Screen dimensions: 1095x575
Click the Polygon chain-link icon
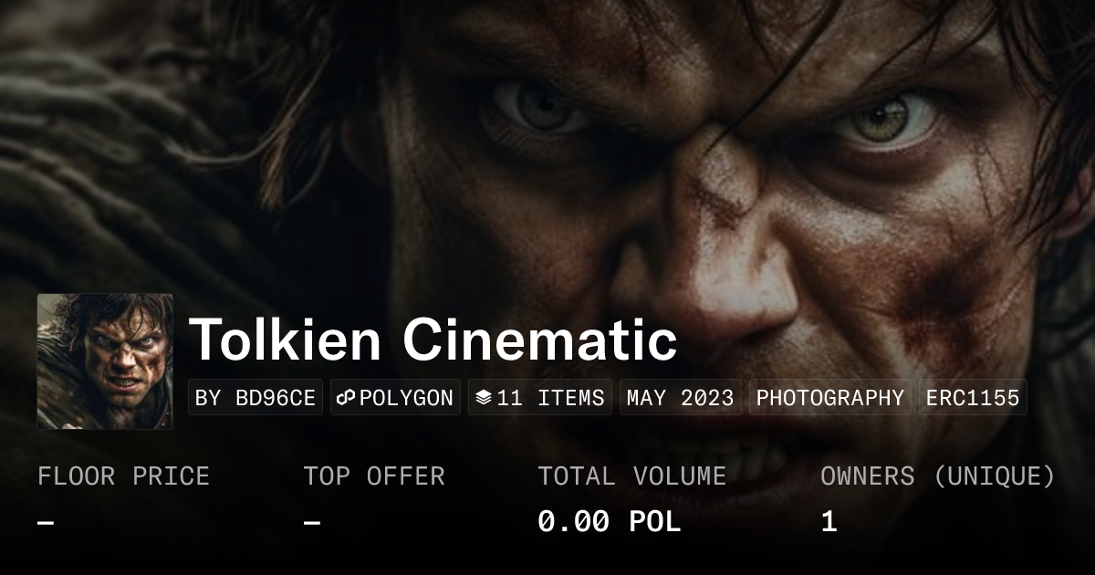pyautogui.click(x=346, y=398)
